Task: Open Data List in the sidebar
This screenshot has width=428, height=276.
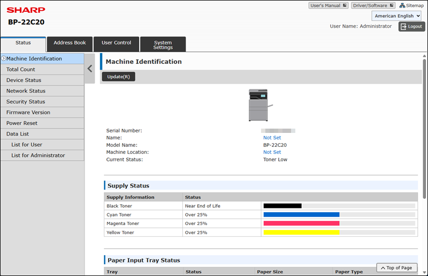Action: pyautogui.click(x=42, y=134)
